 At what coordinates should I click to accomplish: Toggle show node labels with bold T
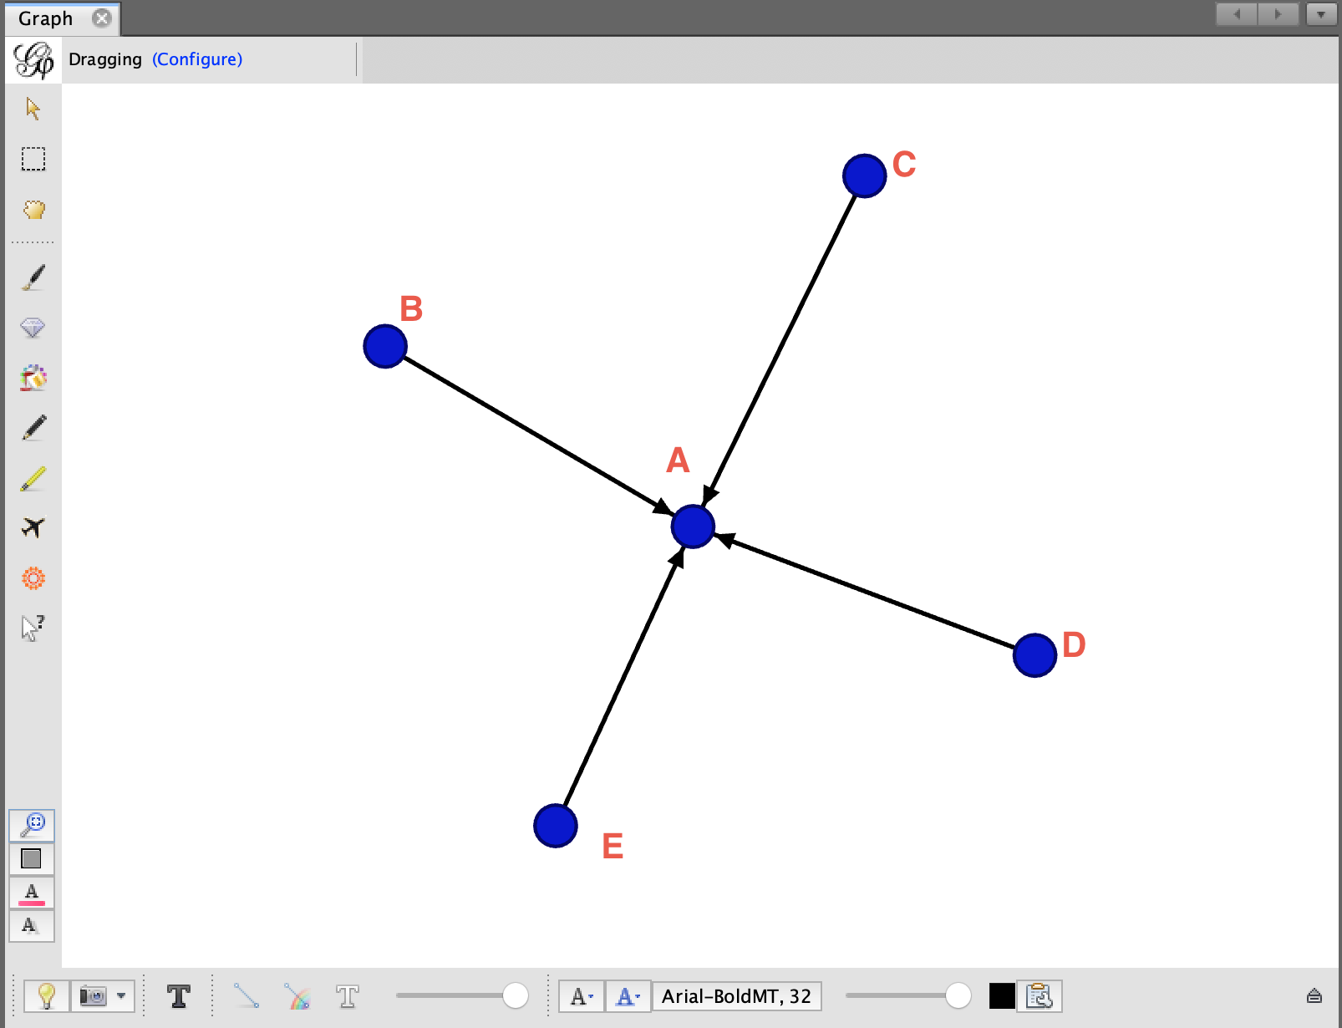pyautogui.click(x=179, y=996)
